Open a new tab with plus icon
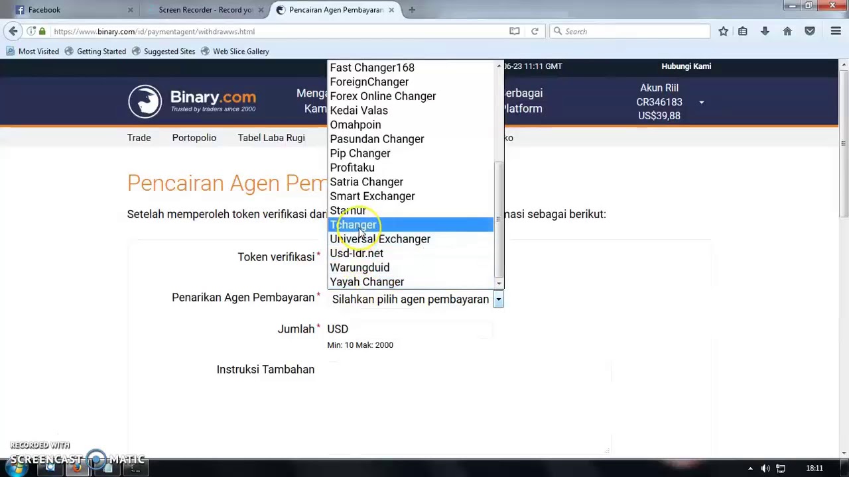 click(412, 10)
